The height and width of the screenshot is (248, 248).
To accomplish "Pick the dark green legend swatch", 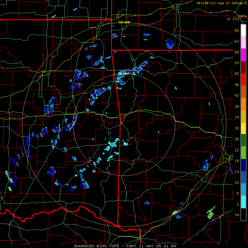I will pos(243,140).
